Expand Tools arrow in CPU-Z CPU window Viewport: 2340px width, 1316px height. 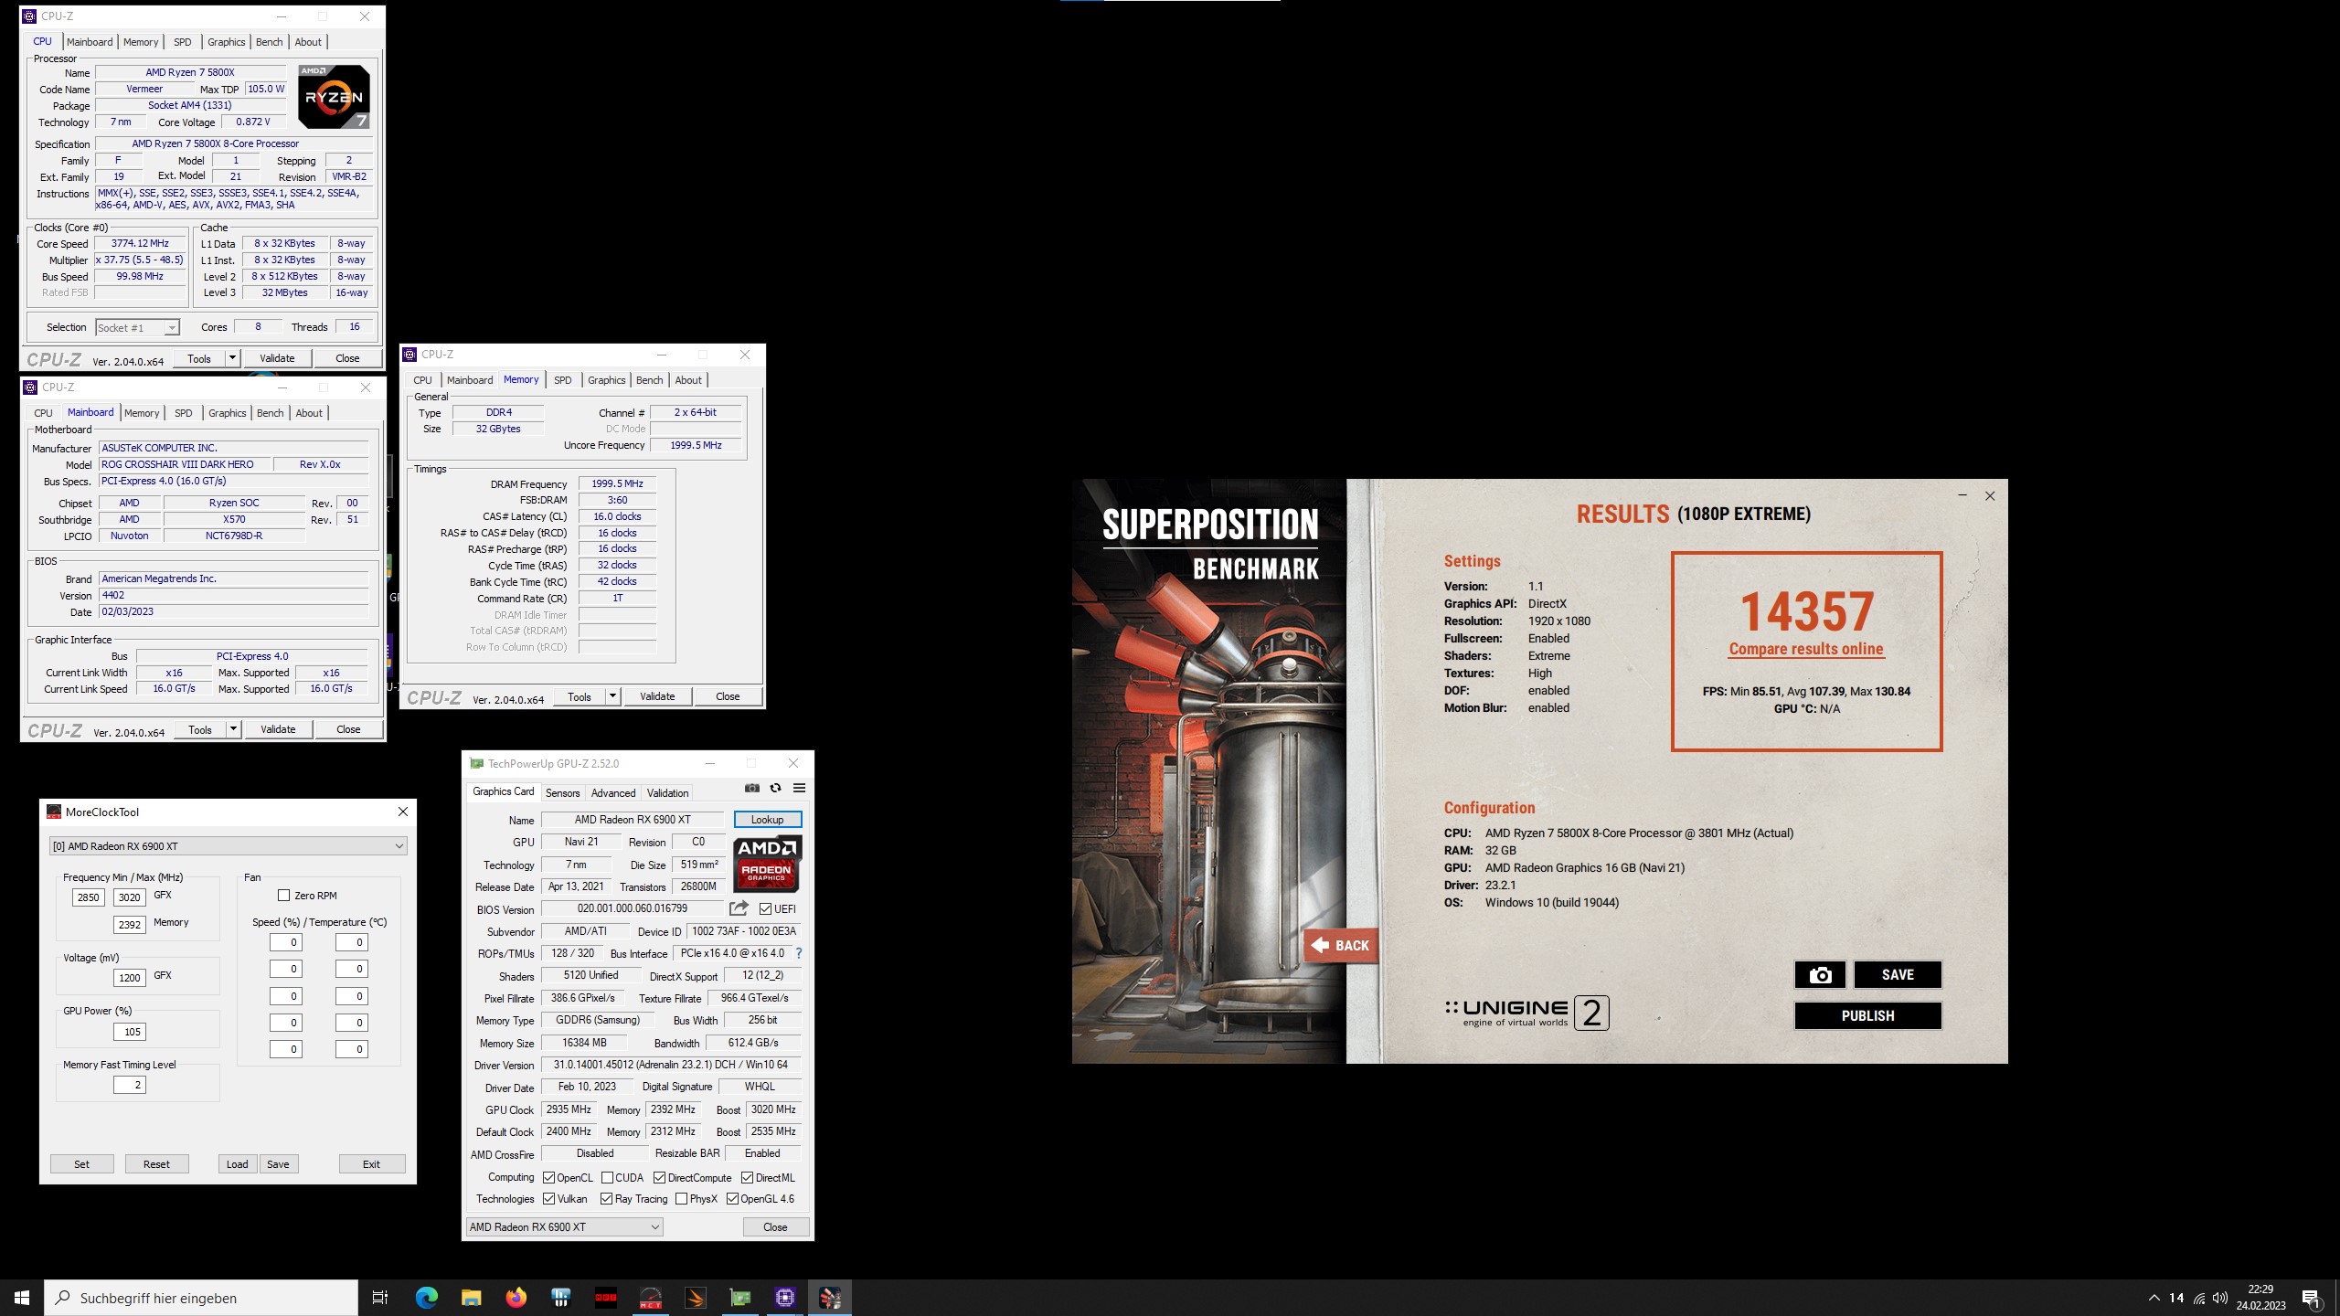pos(232,358)
